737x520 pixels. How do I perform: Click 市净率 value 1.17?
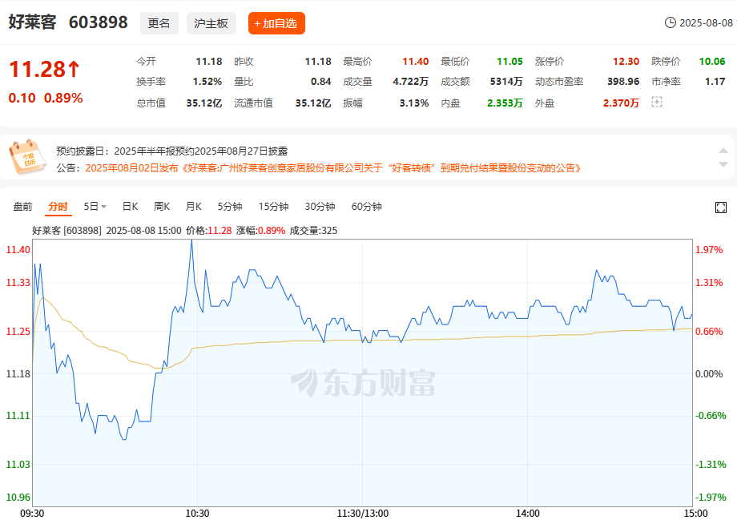click(715, 82)
